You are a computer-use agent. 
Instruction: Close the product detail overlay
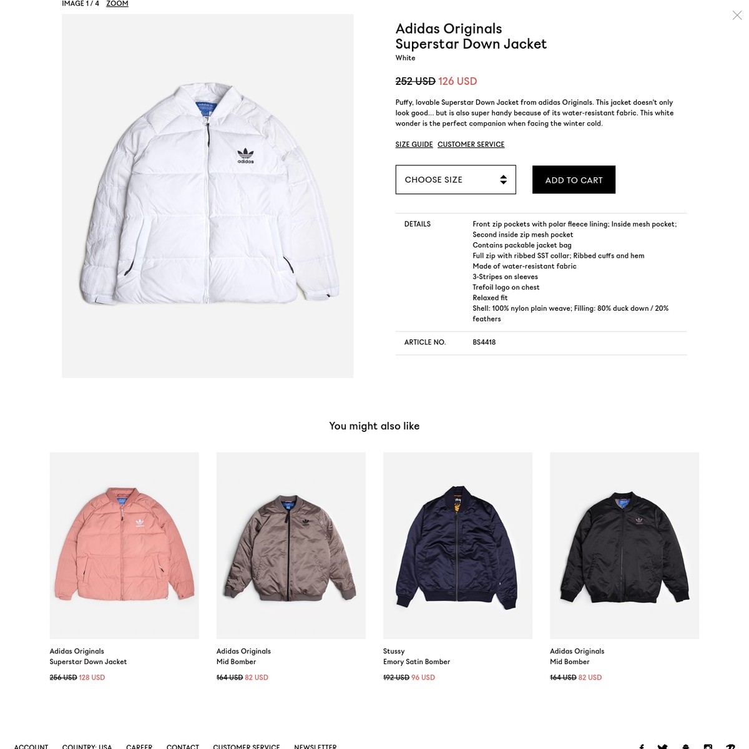tap(737, 15)
